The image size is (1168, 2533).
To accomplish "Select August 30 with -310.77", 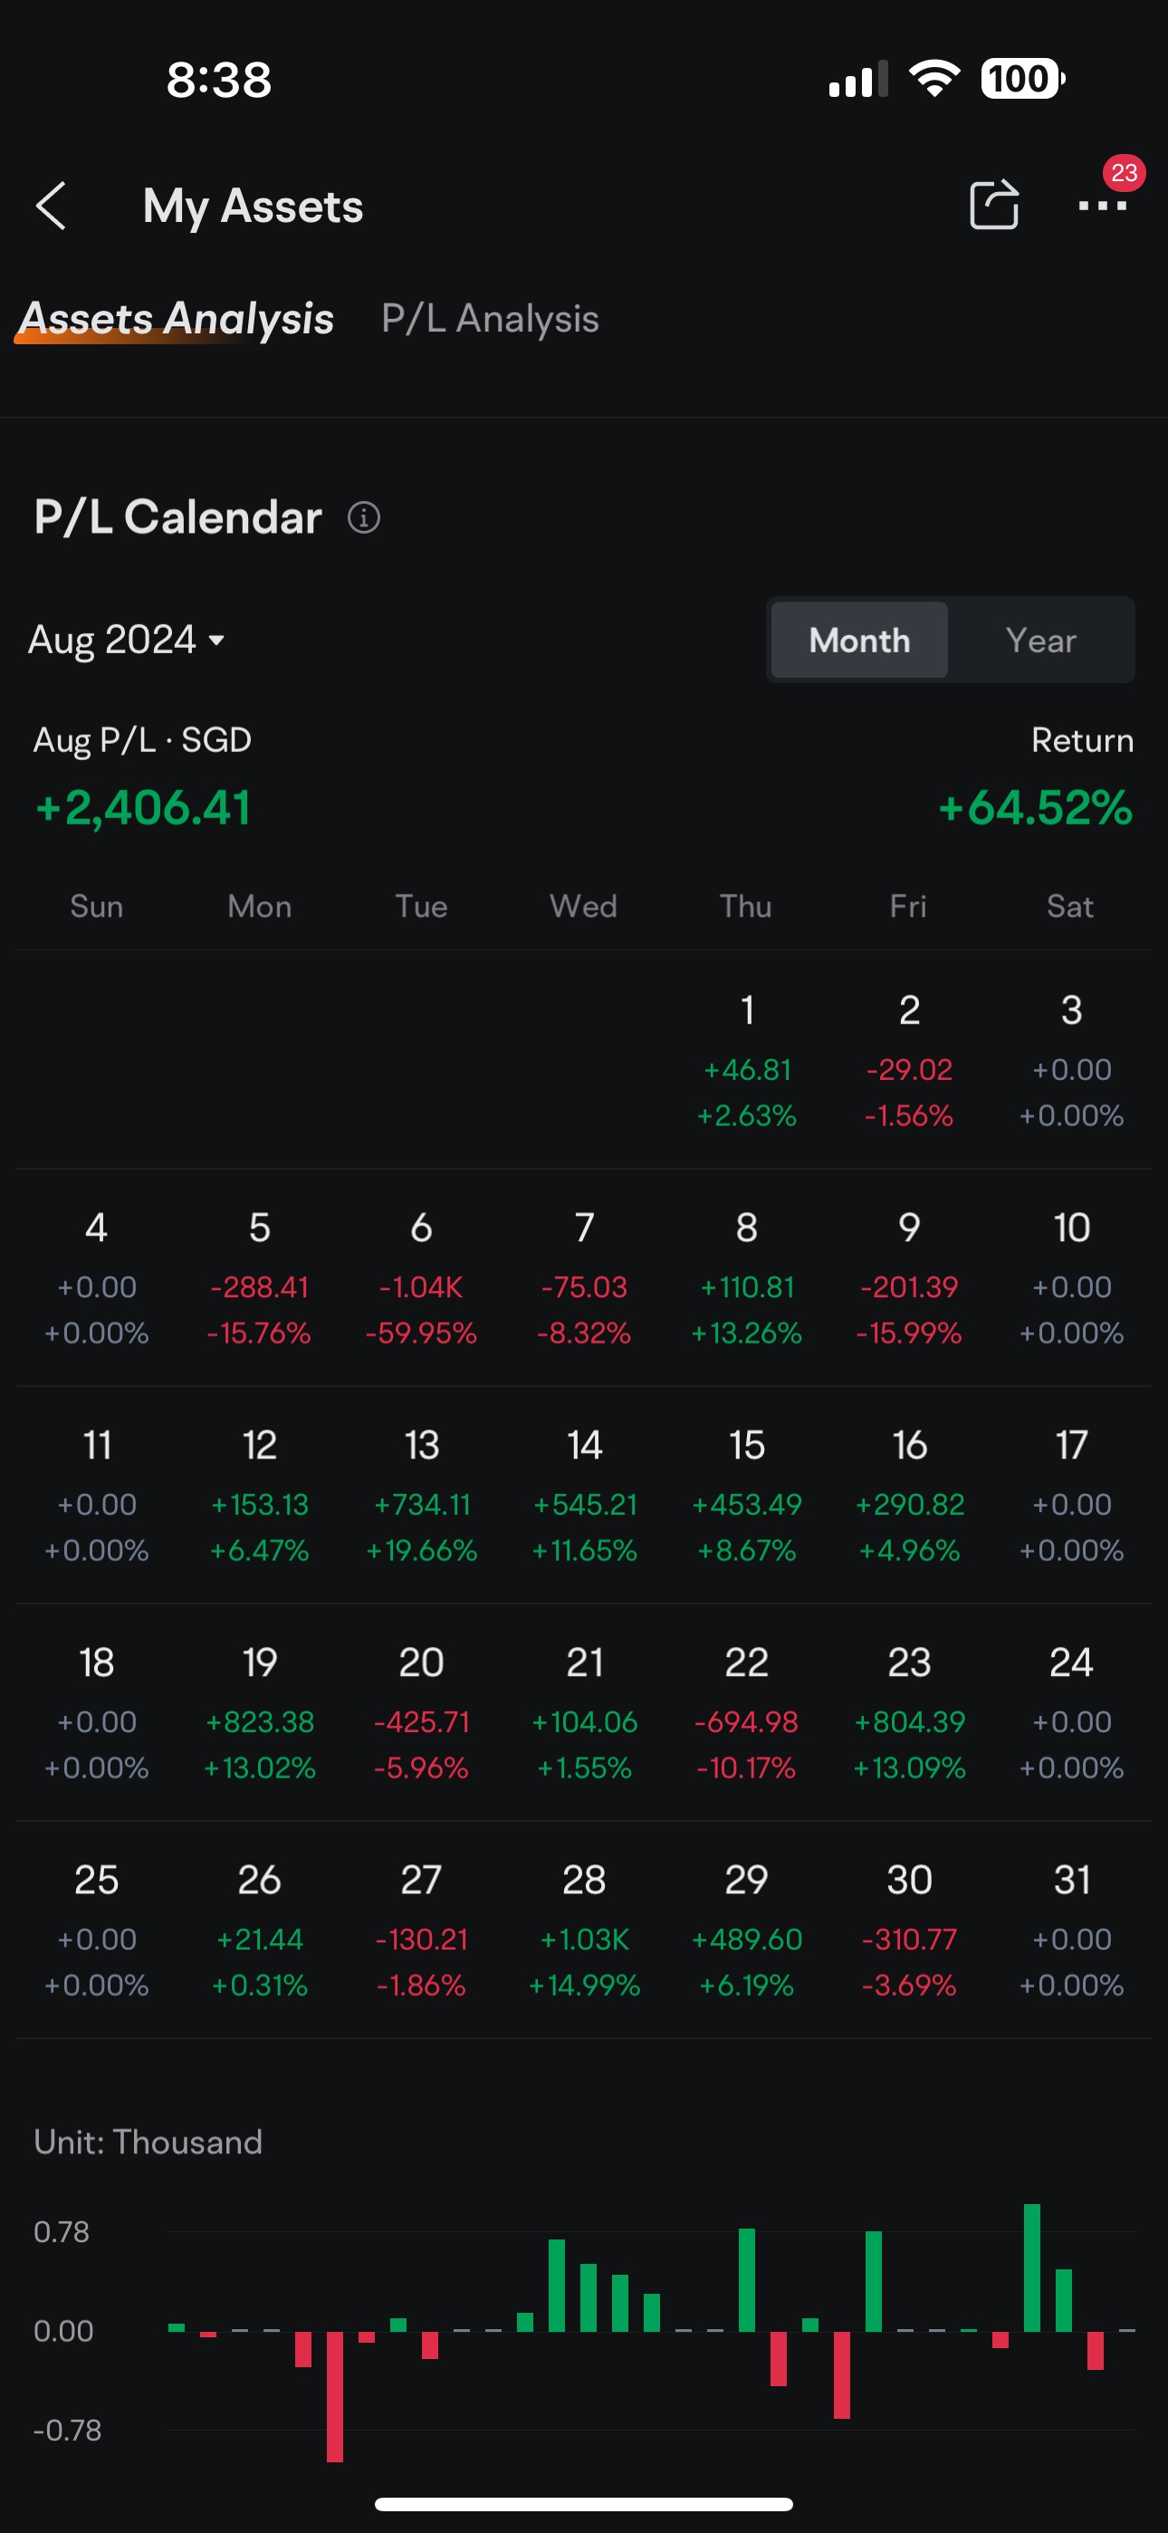I will pos(909,1931).
